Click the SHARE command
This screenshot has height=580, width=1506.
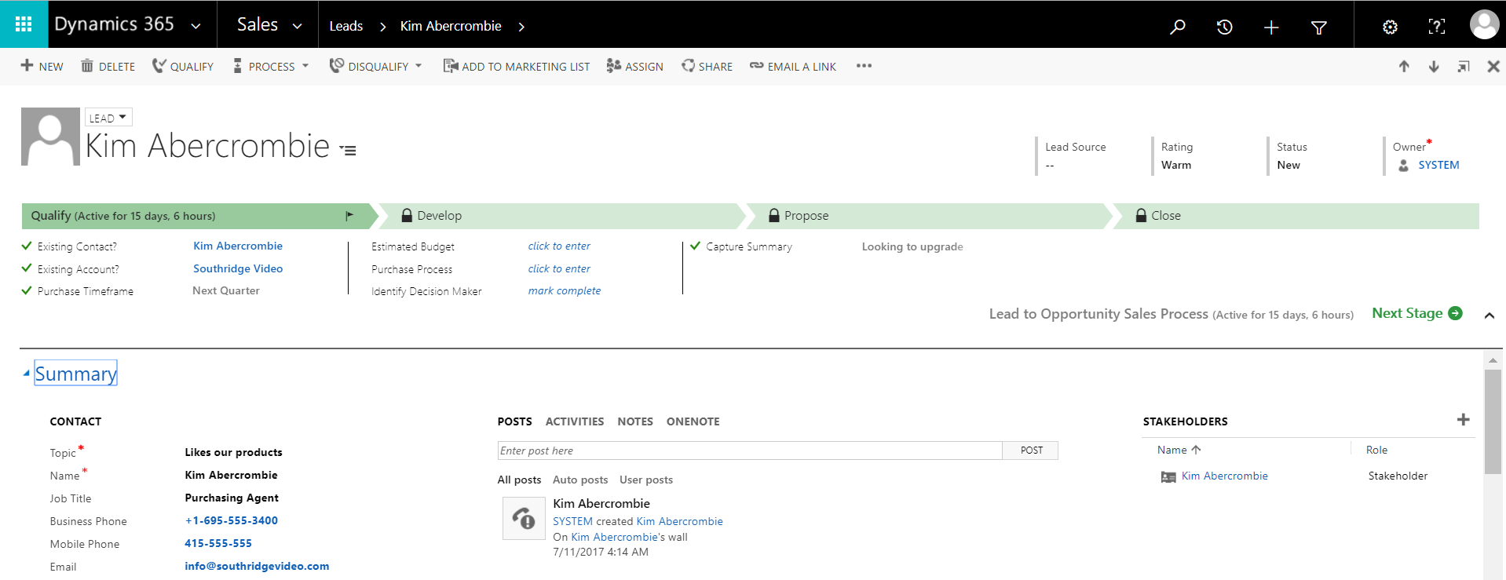pos(707,66)
